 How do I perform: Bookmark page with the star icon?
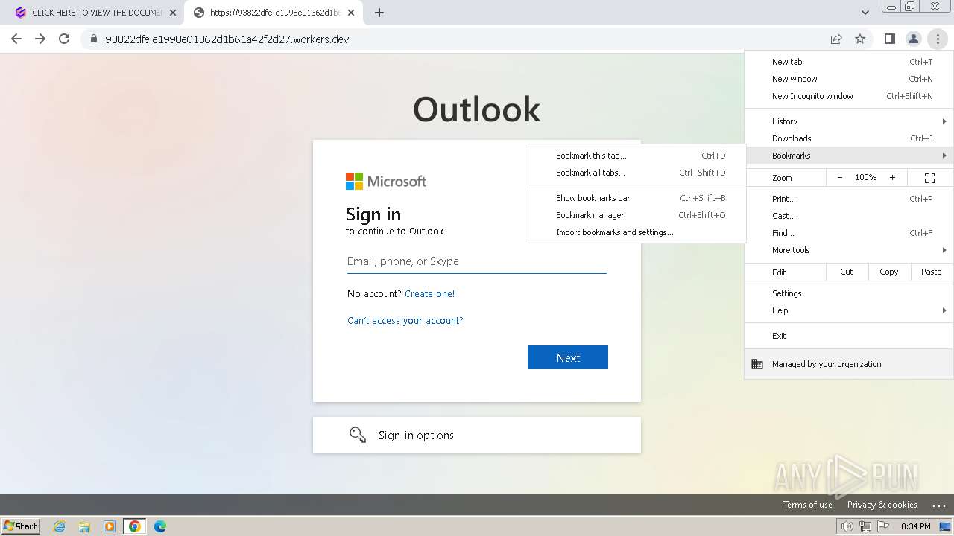[860, 39]
